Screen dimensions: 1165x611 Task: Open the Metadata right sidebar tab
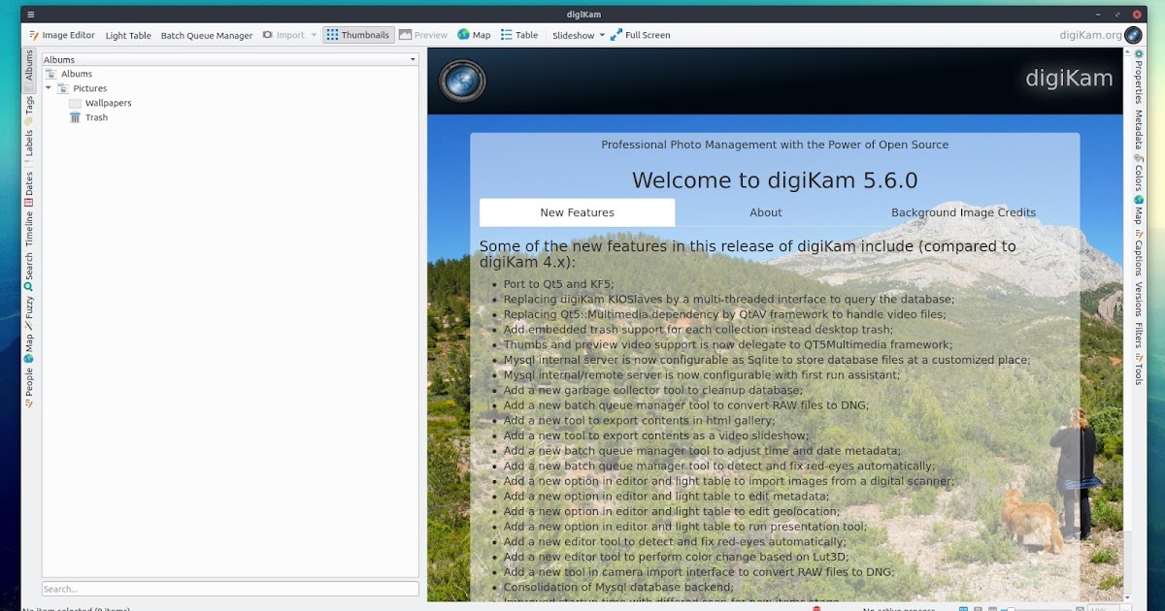pyautogui.click(x=1139, y=130)
